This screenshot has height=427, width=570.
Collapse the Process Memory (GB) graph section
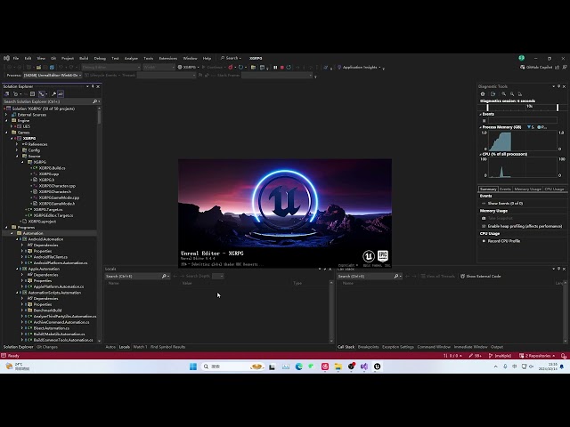pyautogui.click(x=480, y=127)
